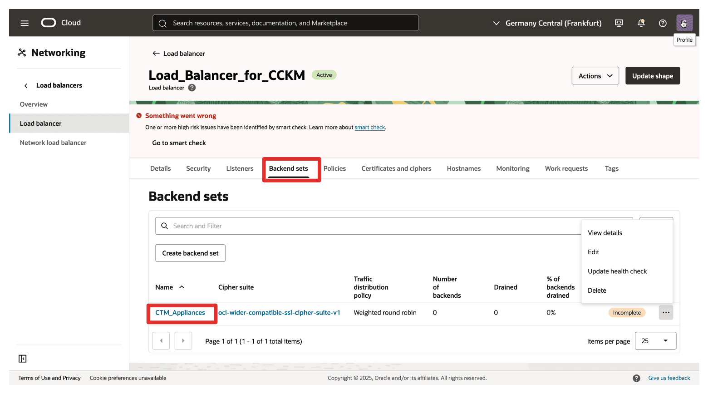Screen dimensions: 708x394
Task: Select the Backend sets tab
Action: point(289,168)
